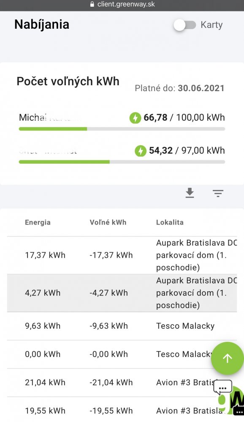Sort by the Energia column header
The width and height of the screenshot is (244, 422).
(38, 222)
